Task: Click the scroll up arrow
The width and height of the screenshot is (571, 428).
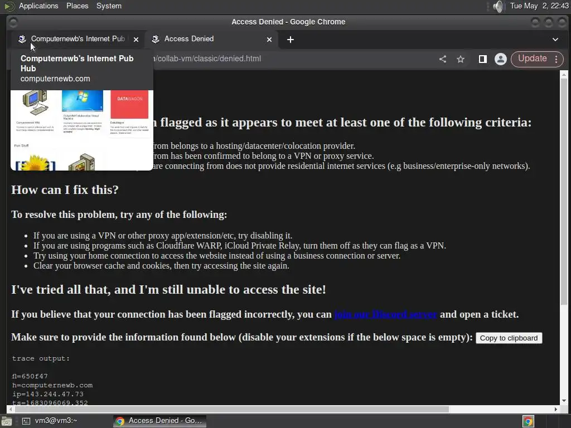Action: click(564, 74)
